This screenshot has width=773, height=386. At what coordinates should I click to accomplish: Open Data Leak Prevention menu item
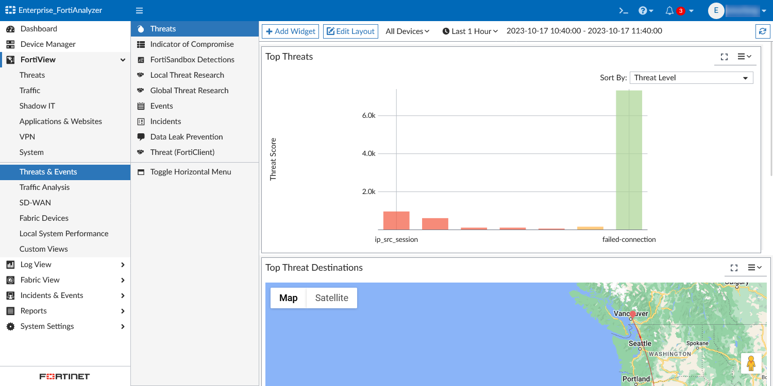coord(195,137)
